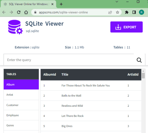Select the SQL Viewer Online browser tab
This screenshot has height=133, width=148.
pyautogui.click(x=28, y=4)
